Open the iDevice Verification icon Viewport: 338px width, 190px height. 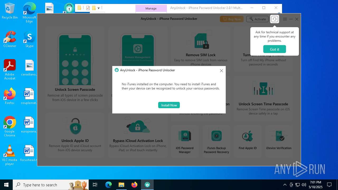coord(279,136)
